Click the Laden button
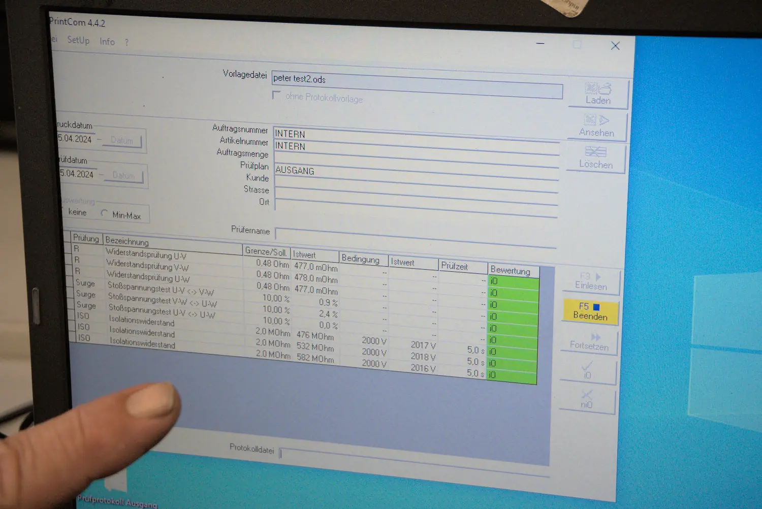The height and width of the screenshot is (509, 762). (598, 94)
